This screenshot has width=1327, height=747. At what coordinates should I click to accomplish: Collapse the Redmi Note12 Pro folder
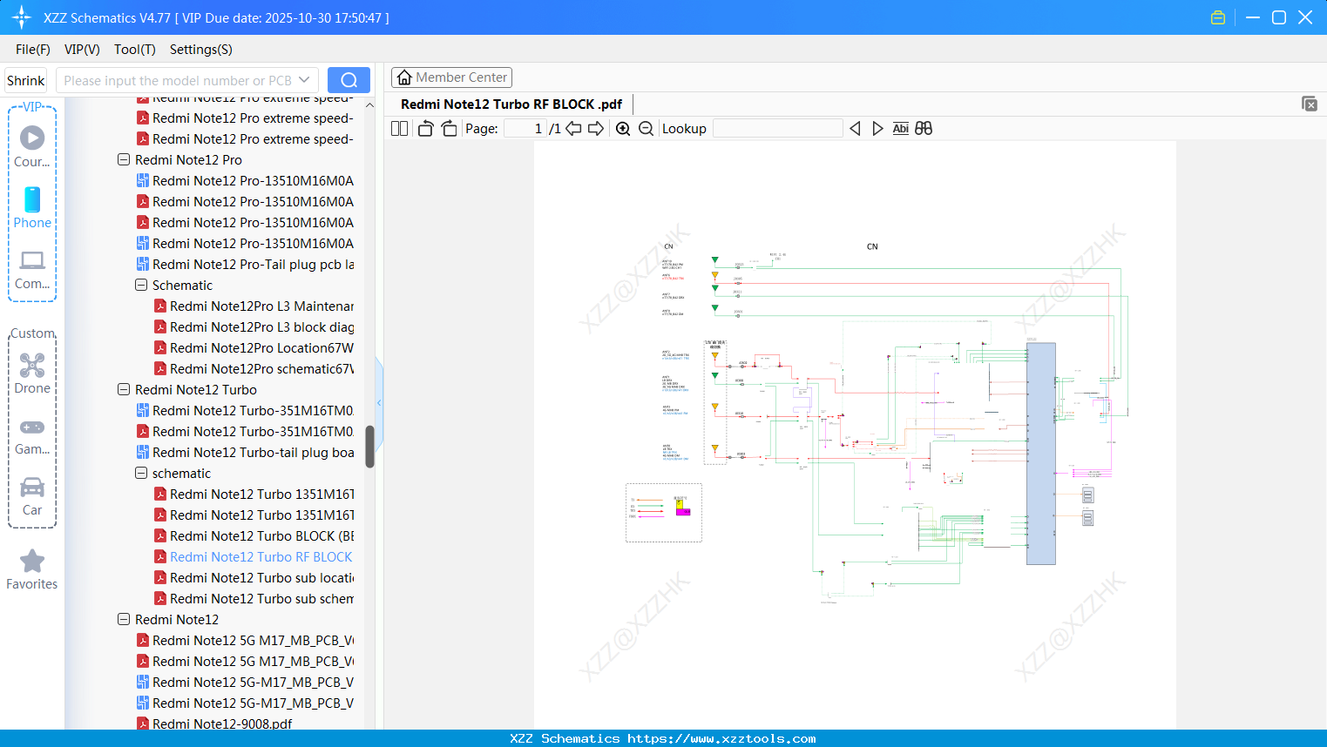(124, 159)
